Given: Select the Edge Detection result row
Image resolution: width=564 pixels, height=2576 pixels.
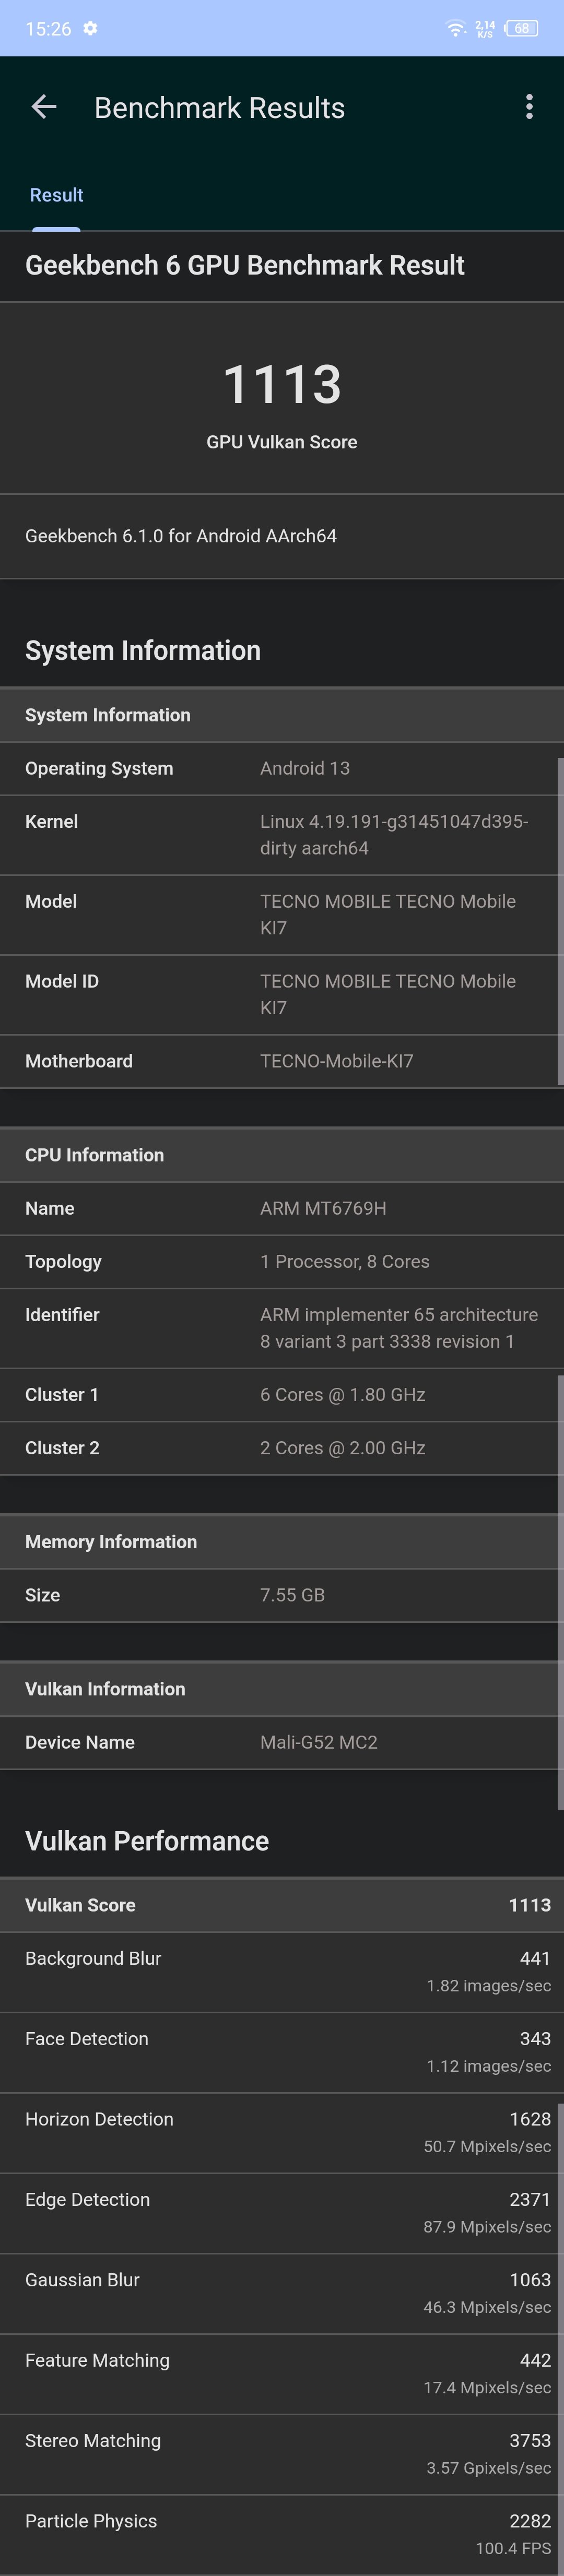Looking at the screenshot, I should (282, 2212).
